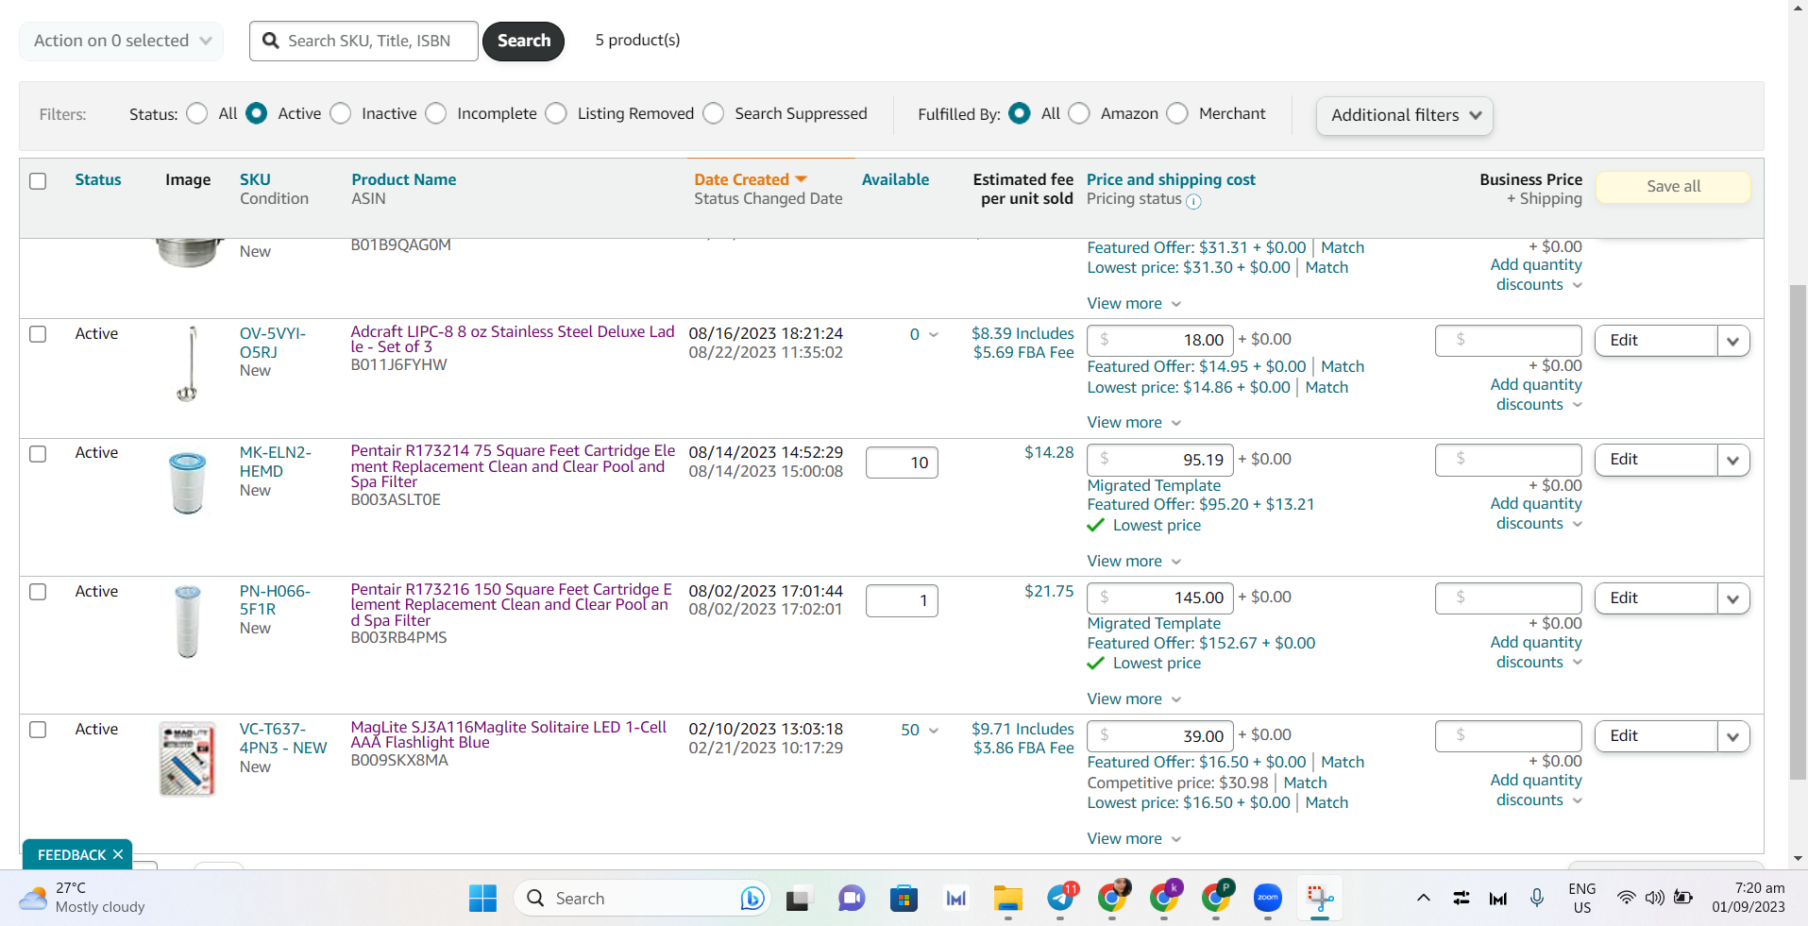Show hidden system tray icons

pyautogui.click(x=1423, y=898)
